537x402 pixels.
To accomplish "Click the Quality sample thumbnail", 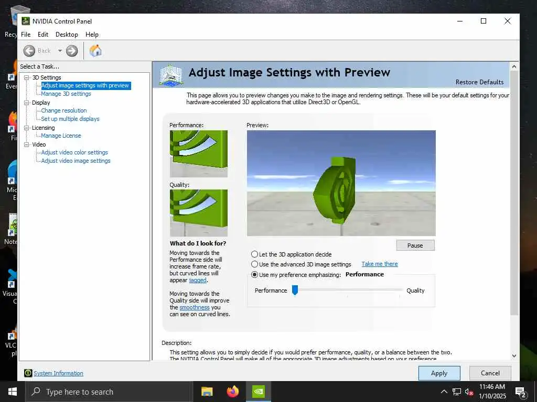I will pos(199,213).
